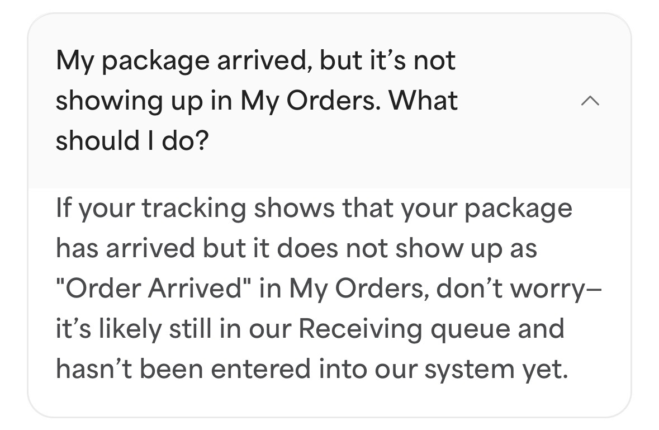The image size is (659, 430).
Task: Collapse the FAQ answer with the chevron icon
Action: pyautogui.click(x=590, y=101)
